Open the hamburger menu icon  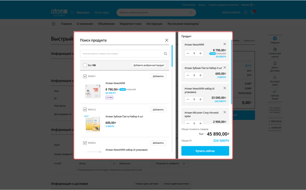54,24
